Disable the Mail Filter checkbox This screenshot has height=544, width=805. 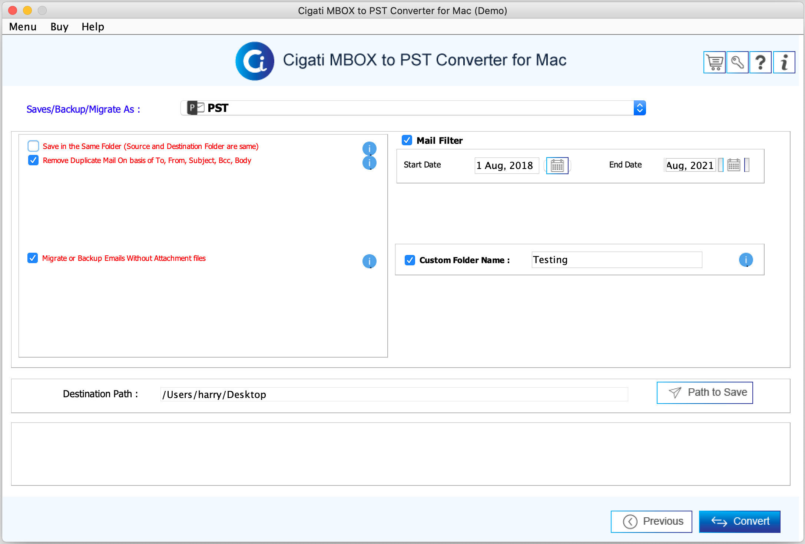tap(407, 140)
